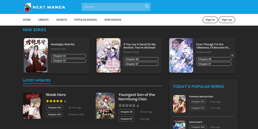Show next new series with right arrow

(x=232, y=55)
